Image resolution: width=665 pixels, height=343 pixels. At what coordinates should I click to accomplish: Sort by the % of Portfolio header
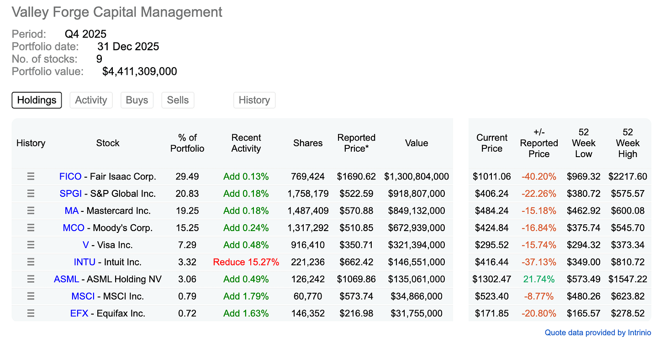click(187, 143)
